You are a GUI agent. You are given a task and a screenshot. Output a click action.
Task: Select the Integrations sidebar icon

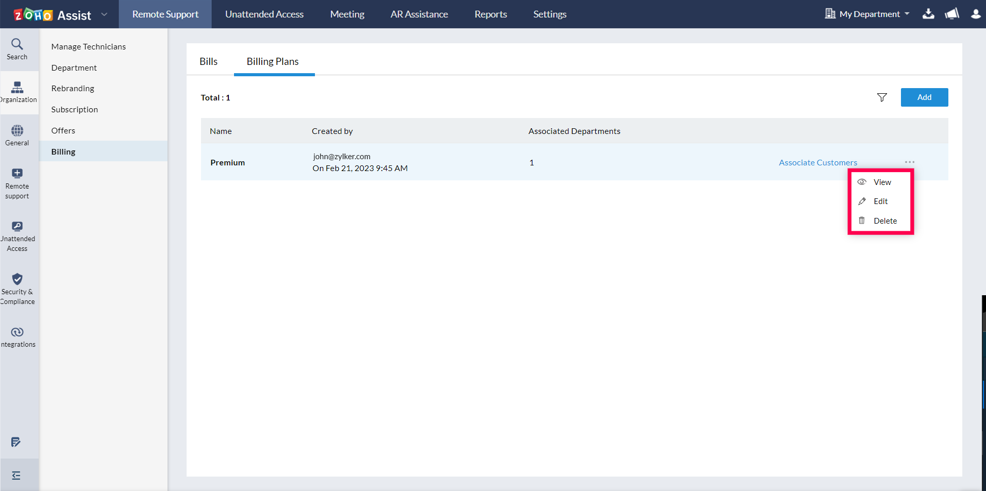(x=17, y=335)
